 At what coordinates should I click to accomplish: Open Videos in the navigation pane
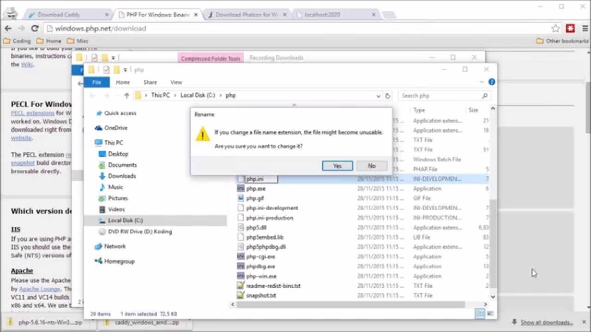(x=116, y=209)
